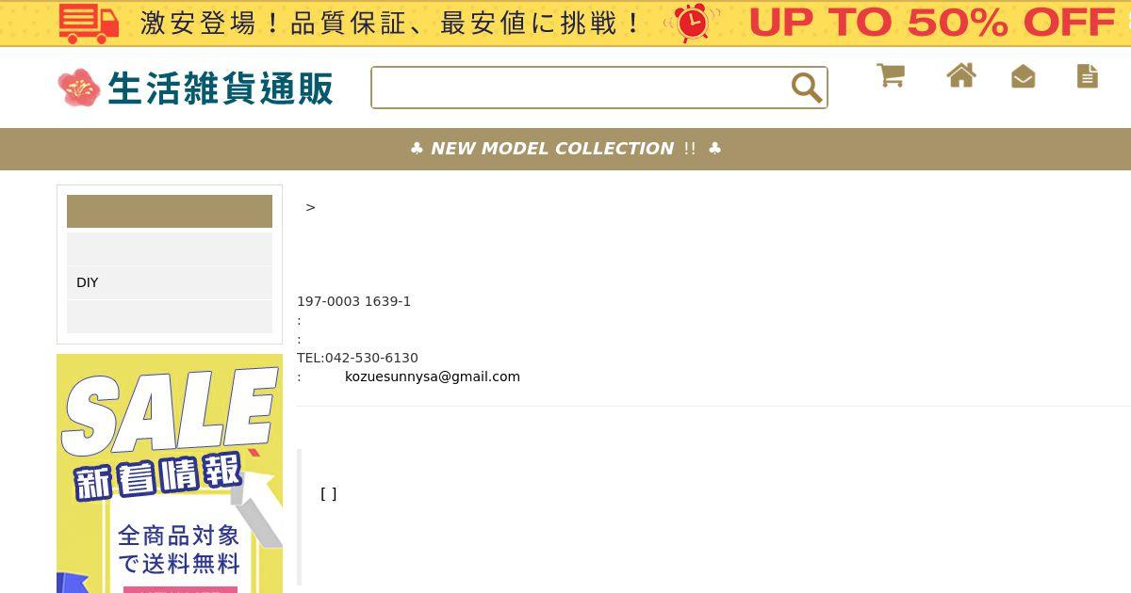Go to the home page icon
The height and width of the screenshot is (593, 1131).
[x=961, y=75]
